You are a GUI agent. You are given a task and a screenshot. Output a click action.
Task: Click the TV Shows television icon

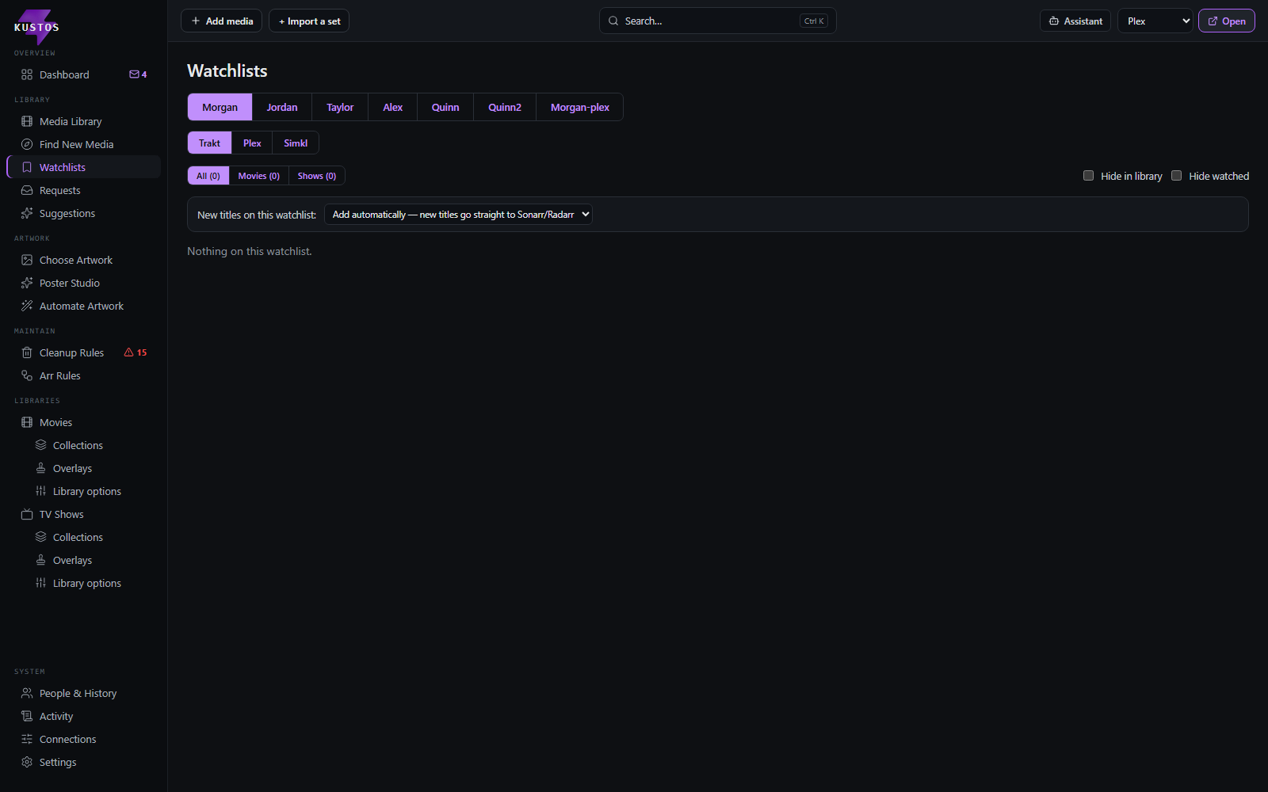pyautogui.click(x=27, y=514)
